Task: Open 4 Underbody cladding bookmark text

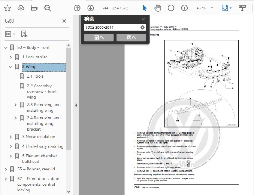Action: tap(43, 146)
